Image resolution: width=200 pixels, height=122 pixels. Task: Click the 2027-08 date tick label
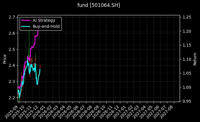tap(167, 112)
